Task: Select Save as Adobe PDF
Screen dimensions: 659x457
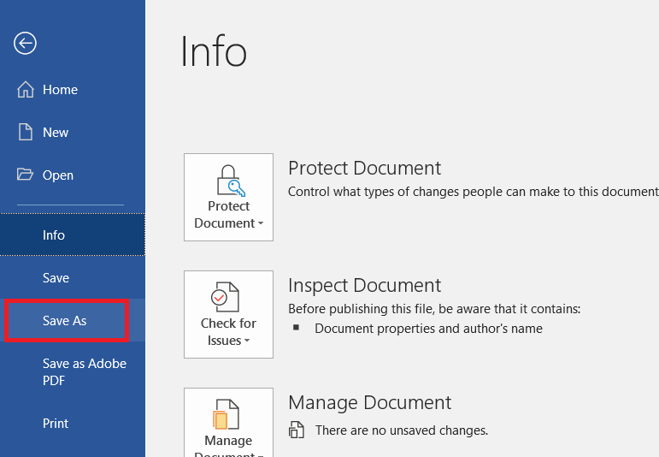Action: [x=73, y=372]
